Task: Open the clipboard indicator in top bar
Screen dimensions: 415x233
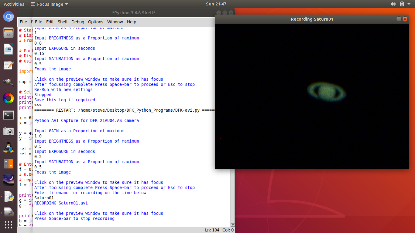Action: (x=402, y=4)
